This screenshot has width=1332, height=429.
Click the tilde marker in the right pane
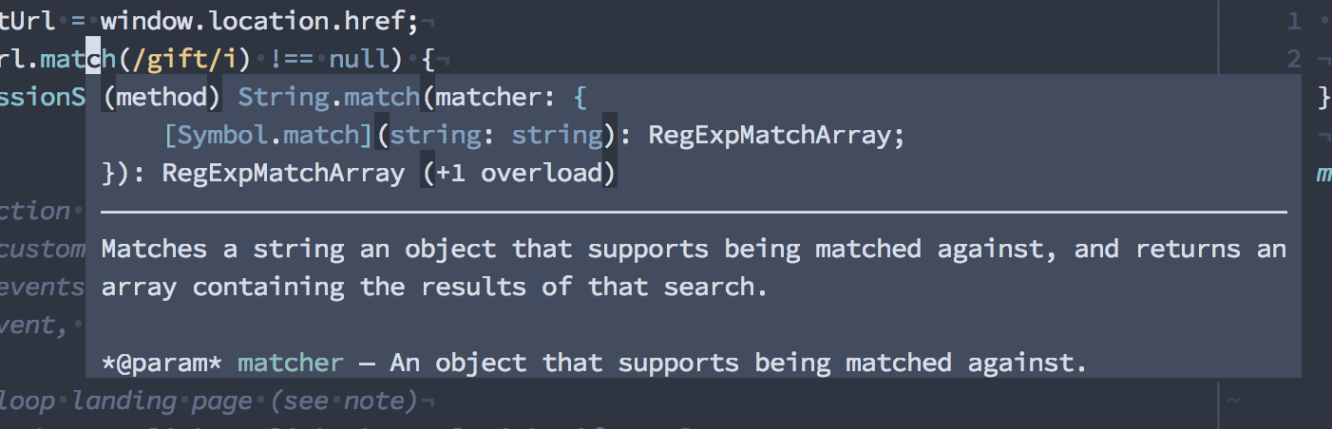pyautogui.click(x=1233, y=401)
